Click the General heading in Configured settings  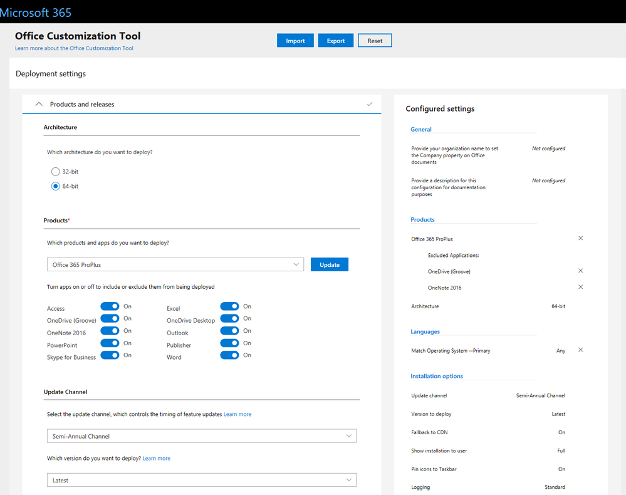pyautogui.click(x=421, y=129)
